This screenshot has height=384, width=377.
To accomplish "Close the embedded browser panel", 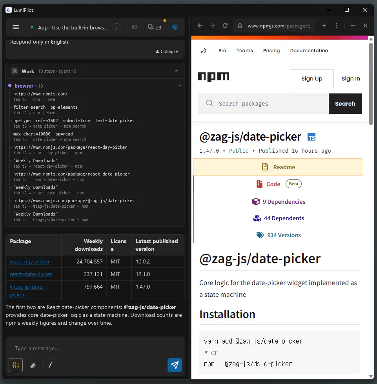I will (365, 26).
